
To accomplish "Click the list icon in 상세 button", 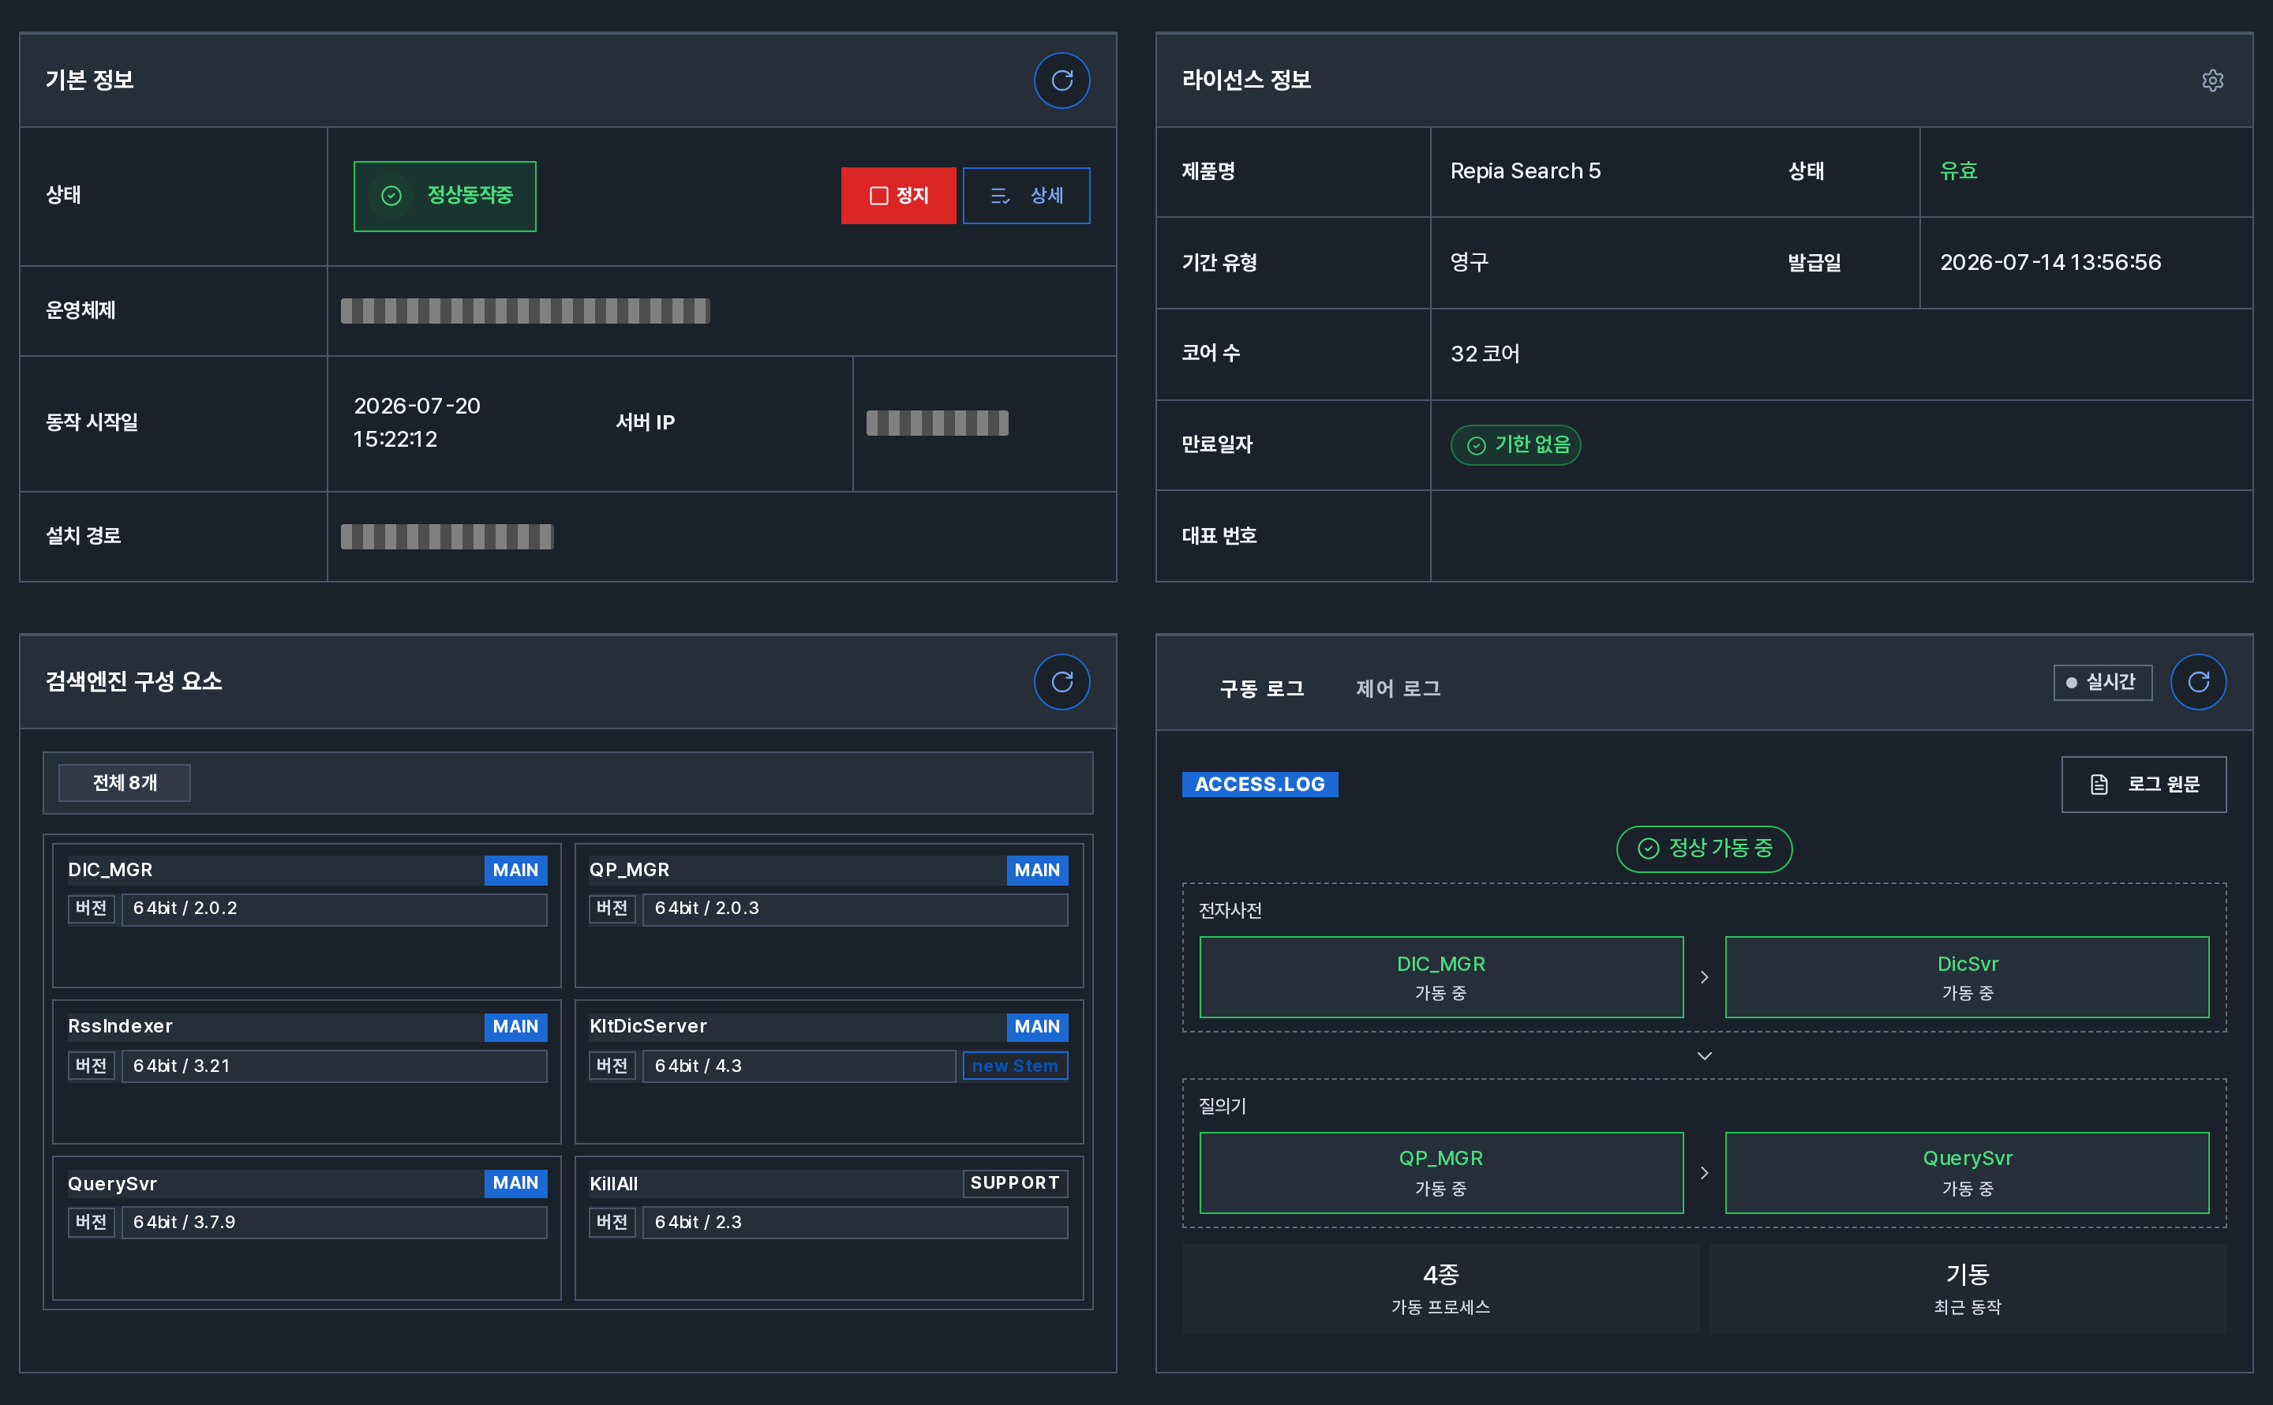I will [999, 196].
